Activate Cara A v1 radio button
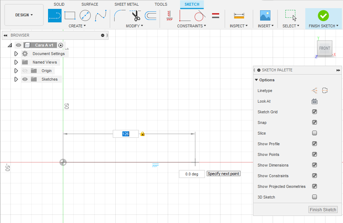Viewport: 343px width, 223px height. click(61, 45)
